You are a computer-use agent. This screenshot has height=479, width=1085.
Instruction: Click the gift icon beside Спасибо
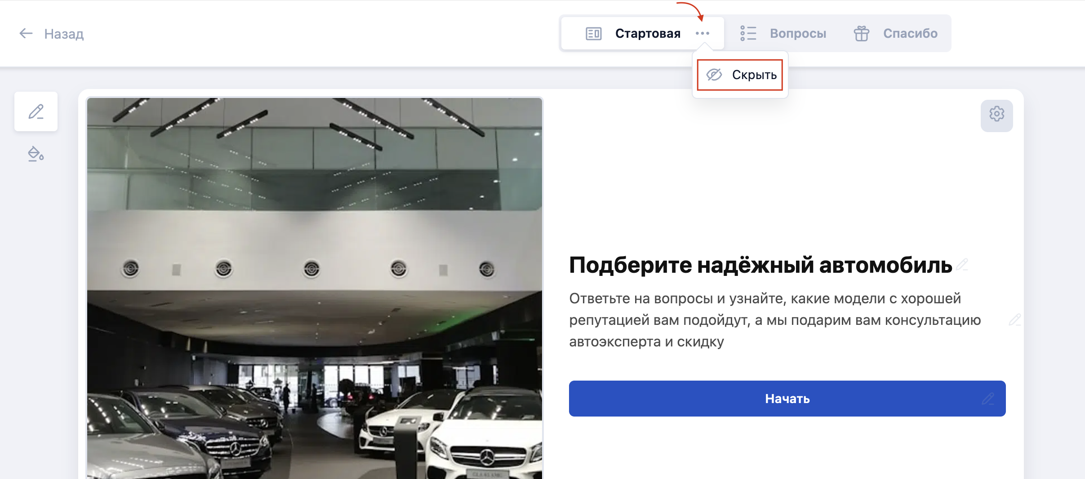tap(861, 34)
